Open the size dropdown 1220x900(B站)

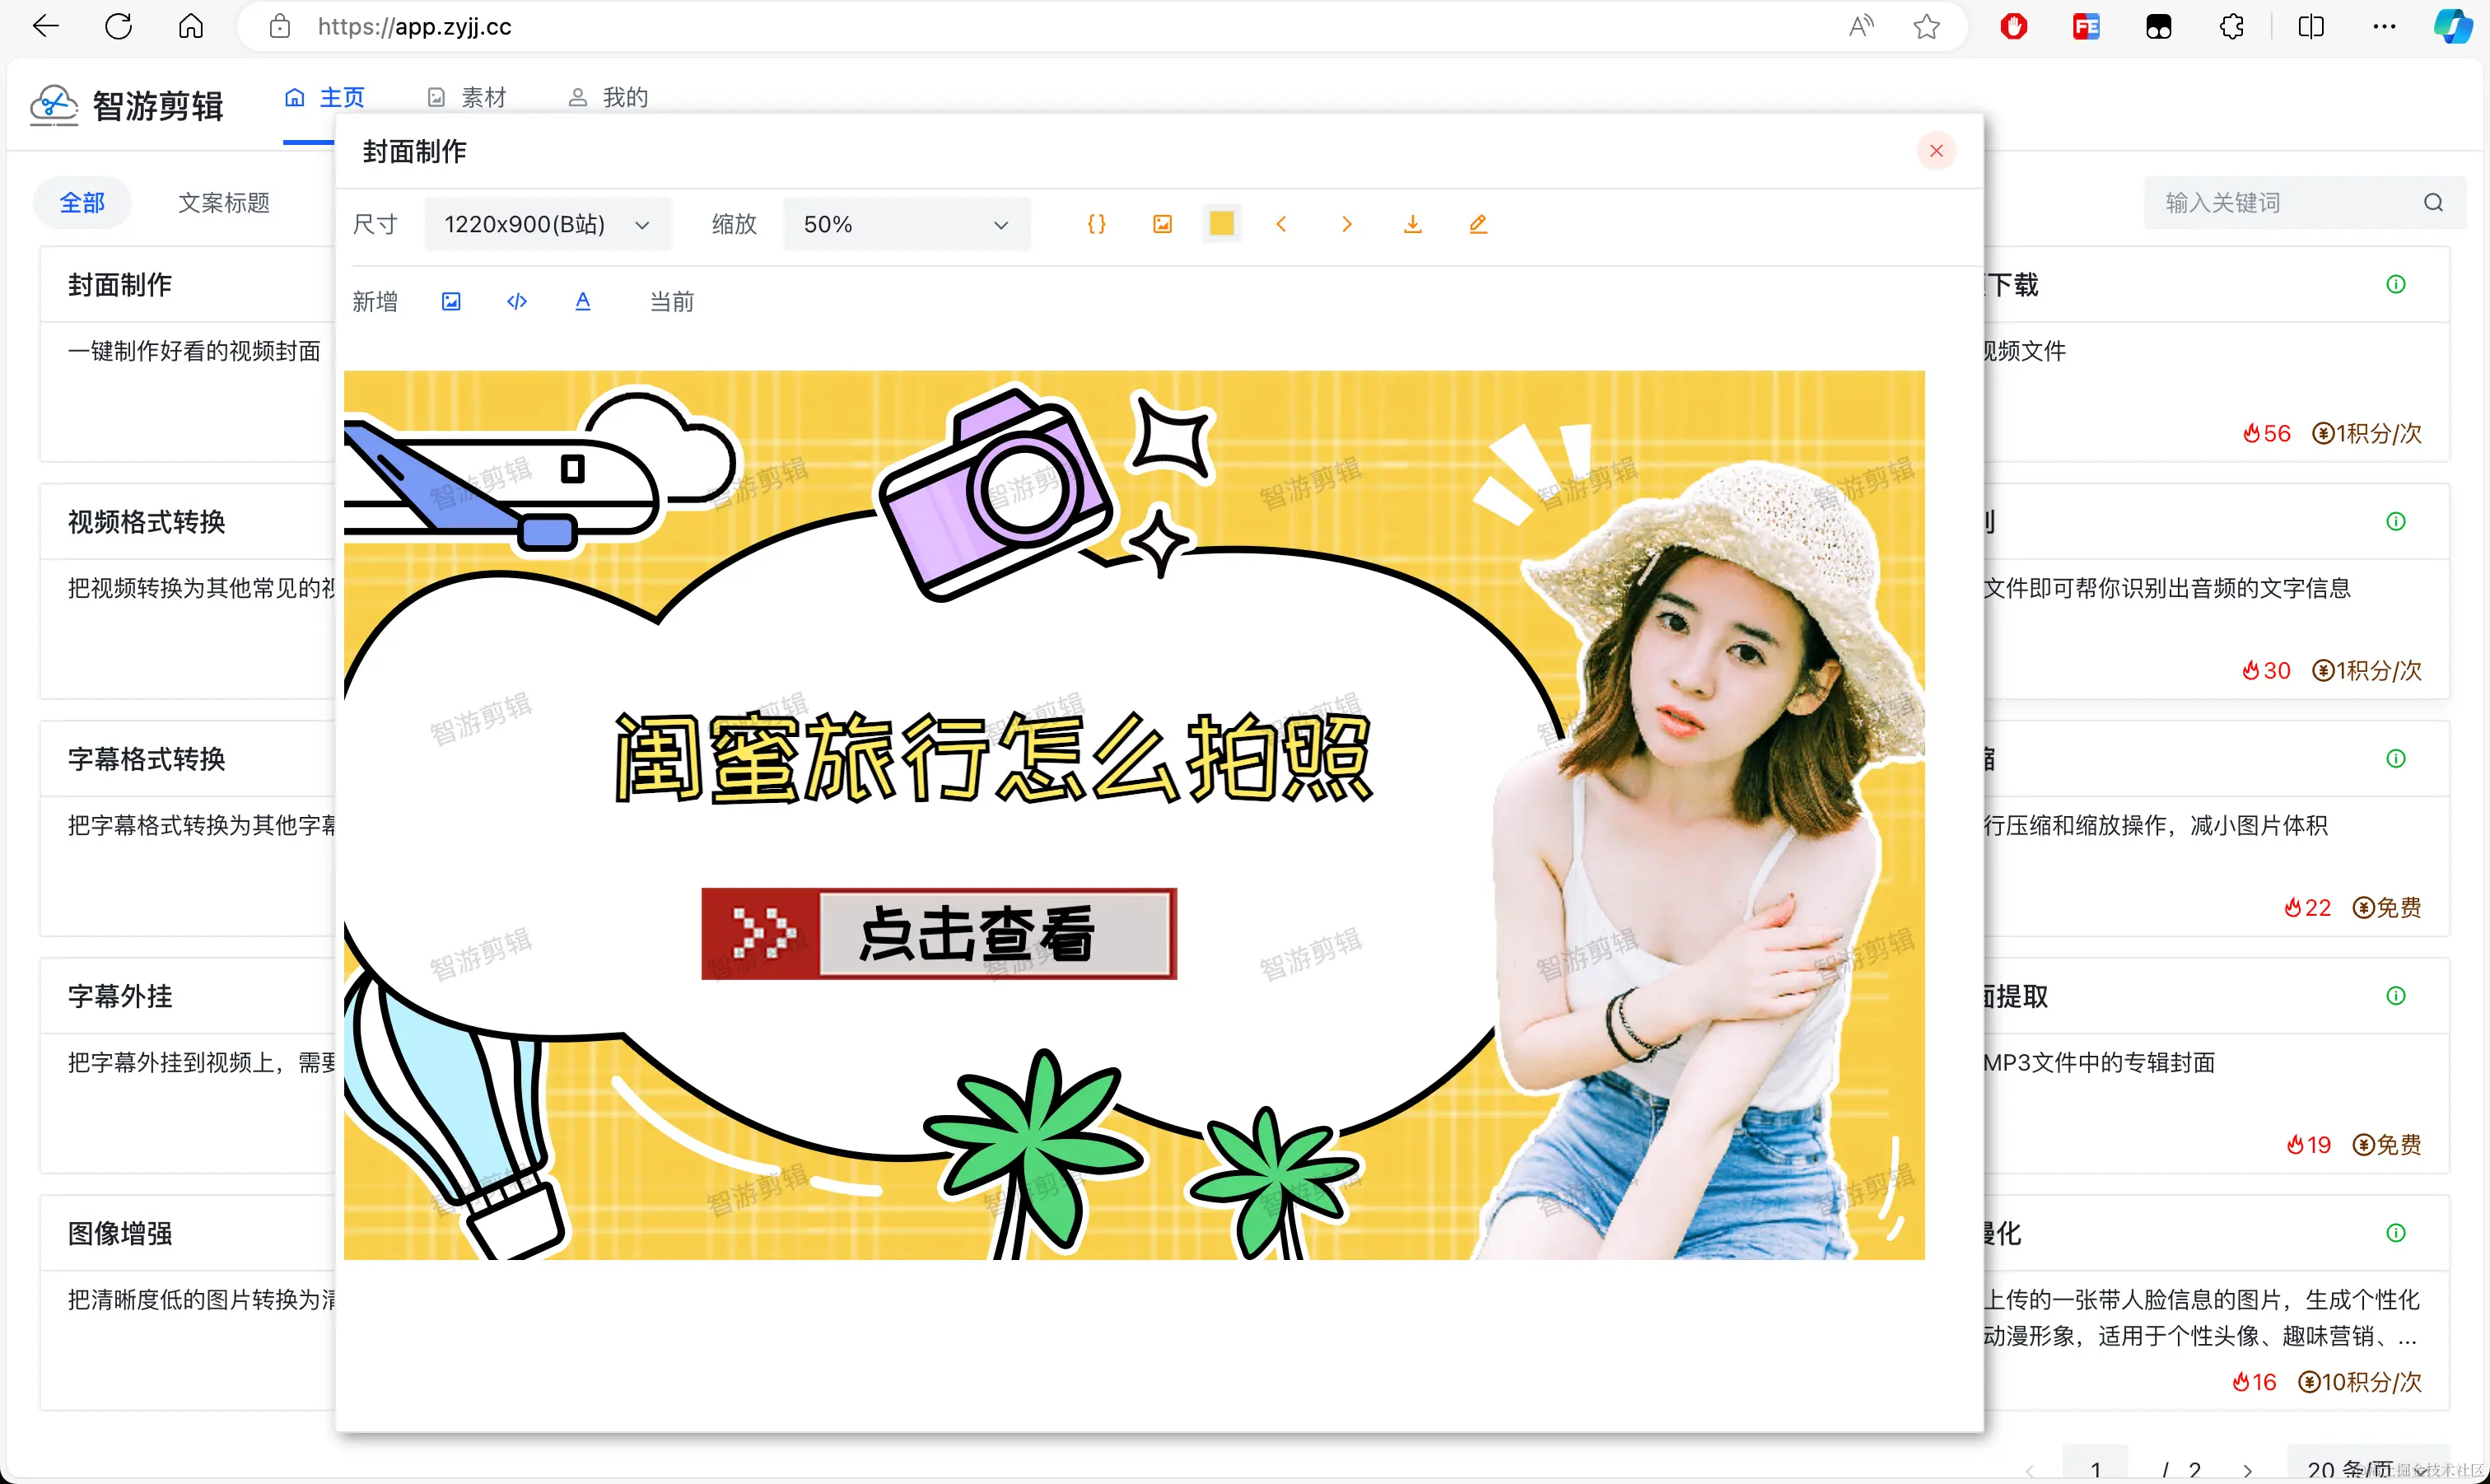[547, 224]
